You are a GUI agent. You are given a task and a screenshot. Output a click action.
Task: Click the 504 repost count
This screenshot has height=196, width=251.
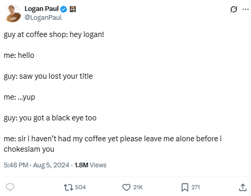pyautogui.click(x=80, y=187)
